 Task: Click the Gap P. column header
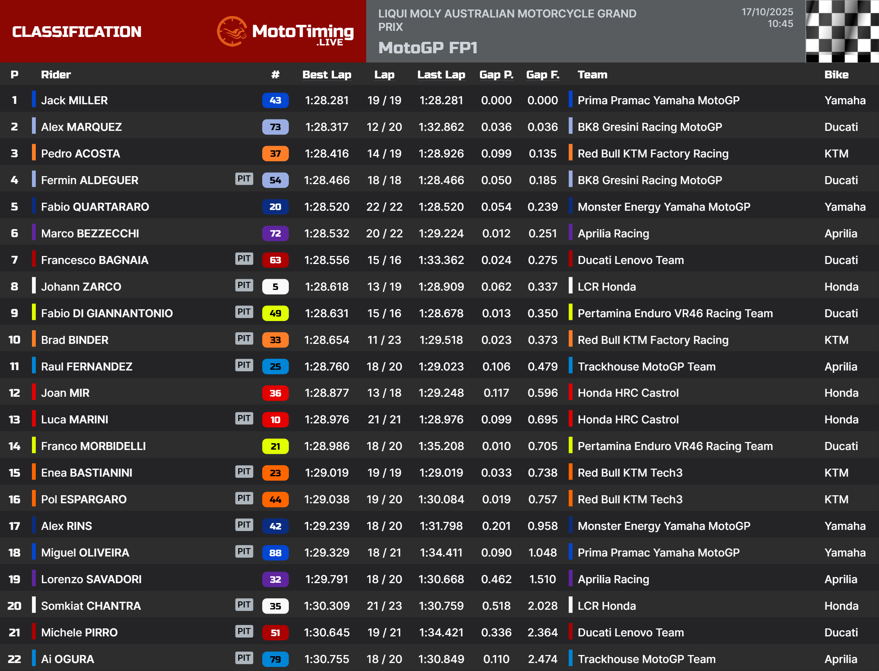tap(496, 75)
